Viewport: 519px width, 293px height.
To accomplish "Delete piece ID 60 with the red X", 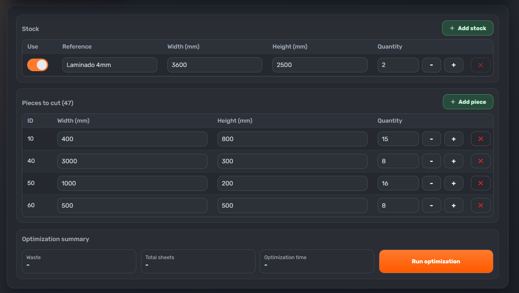I will click(481, 205).
